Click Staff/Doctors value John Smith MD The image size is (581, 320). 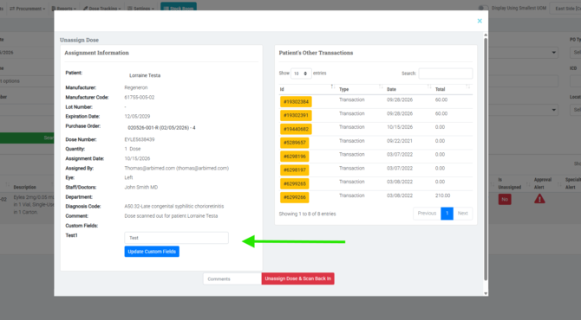point(141,188)
